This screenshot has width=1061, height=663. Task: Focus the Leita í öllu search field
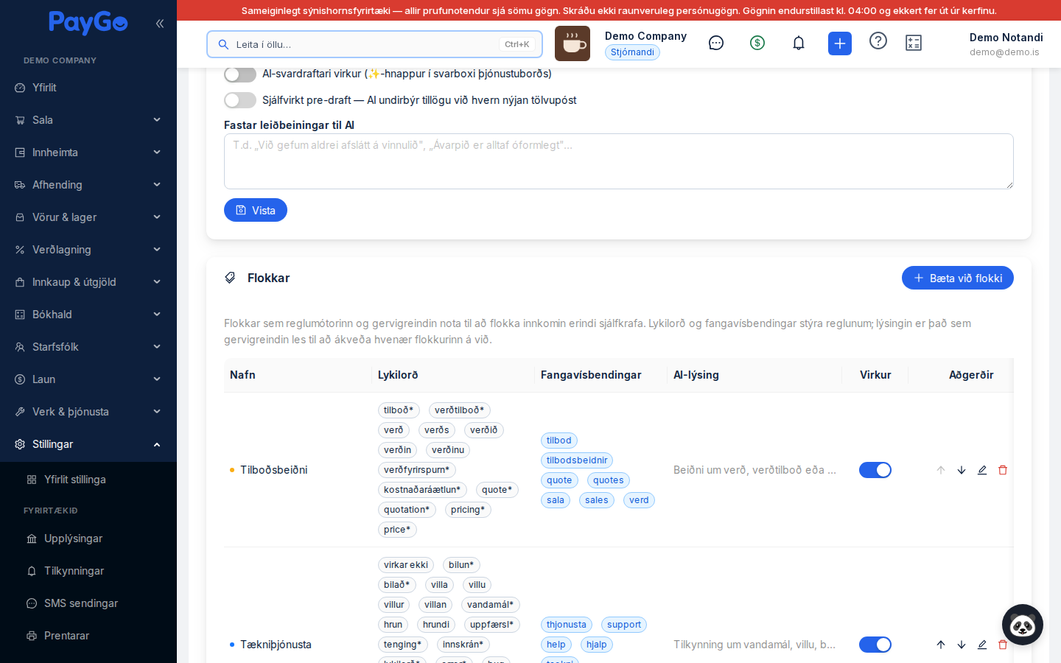[x=374, y=44]
